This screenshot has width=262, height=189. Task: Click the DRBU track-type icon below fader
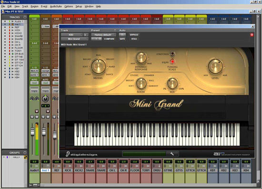pyautogui.click(x=159, y=166)
